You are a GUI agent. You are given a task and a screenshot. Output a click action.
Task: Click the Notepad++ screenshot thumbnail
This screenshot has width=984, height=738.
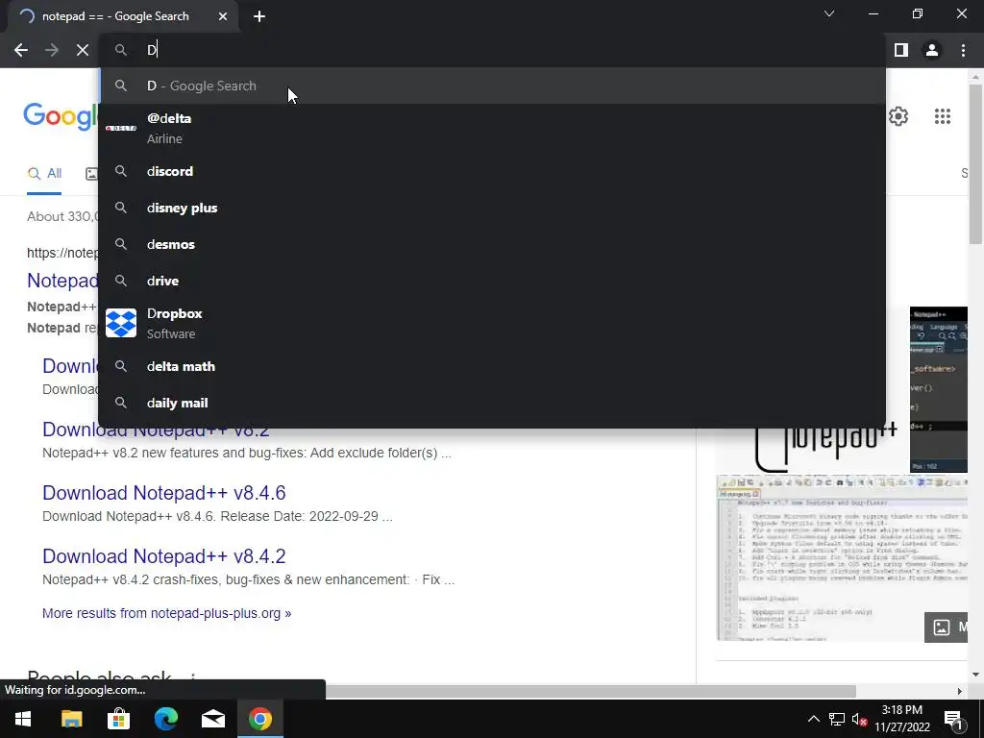pos(842,558)
